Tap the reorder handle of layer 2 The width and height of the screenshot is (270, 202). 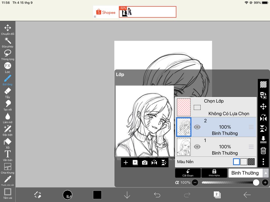click(x=251, y=127)
